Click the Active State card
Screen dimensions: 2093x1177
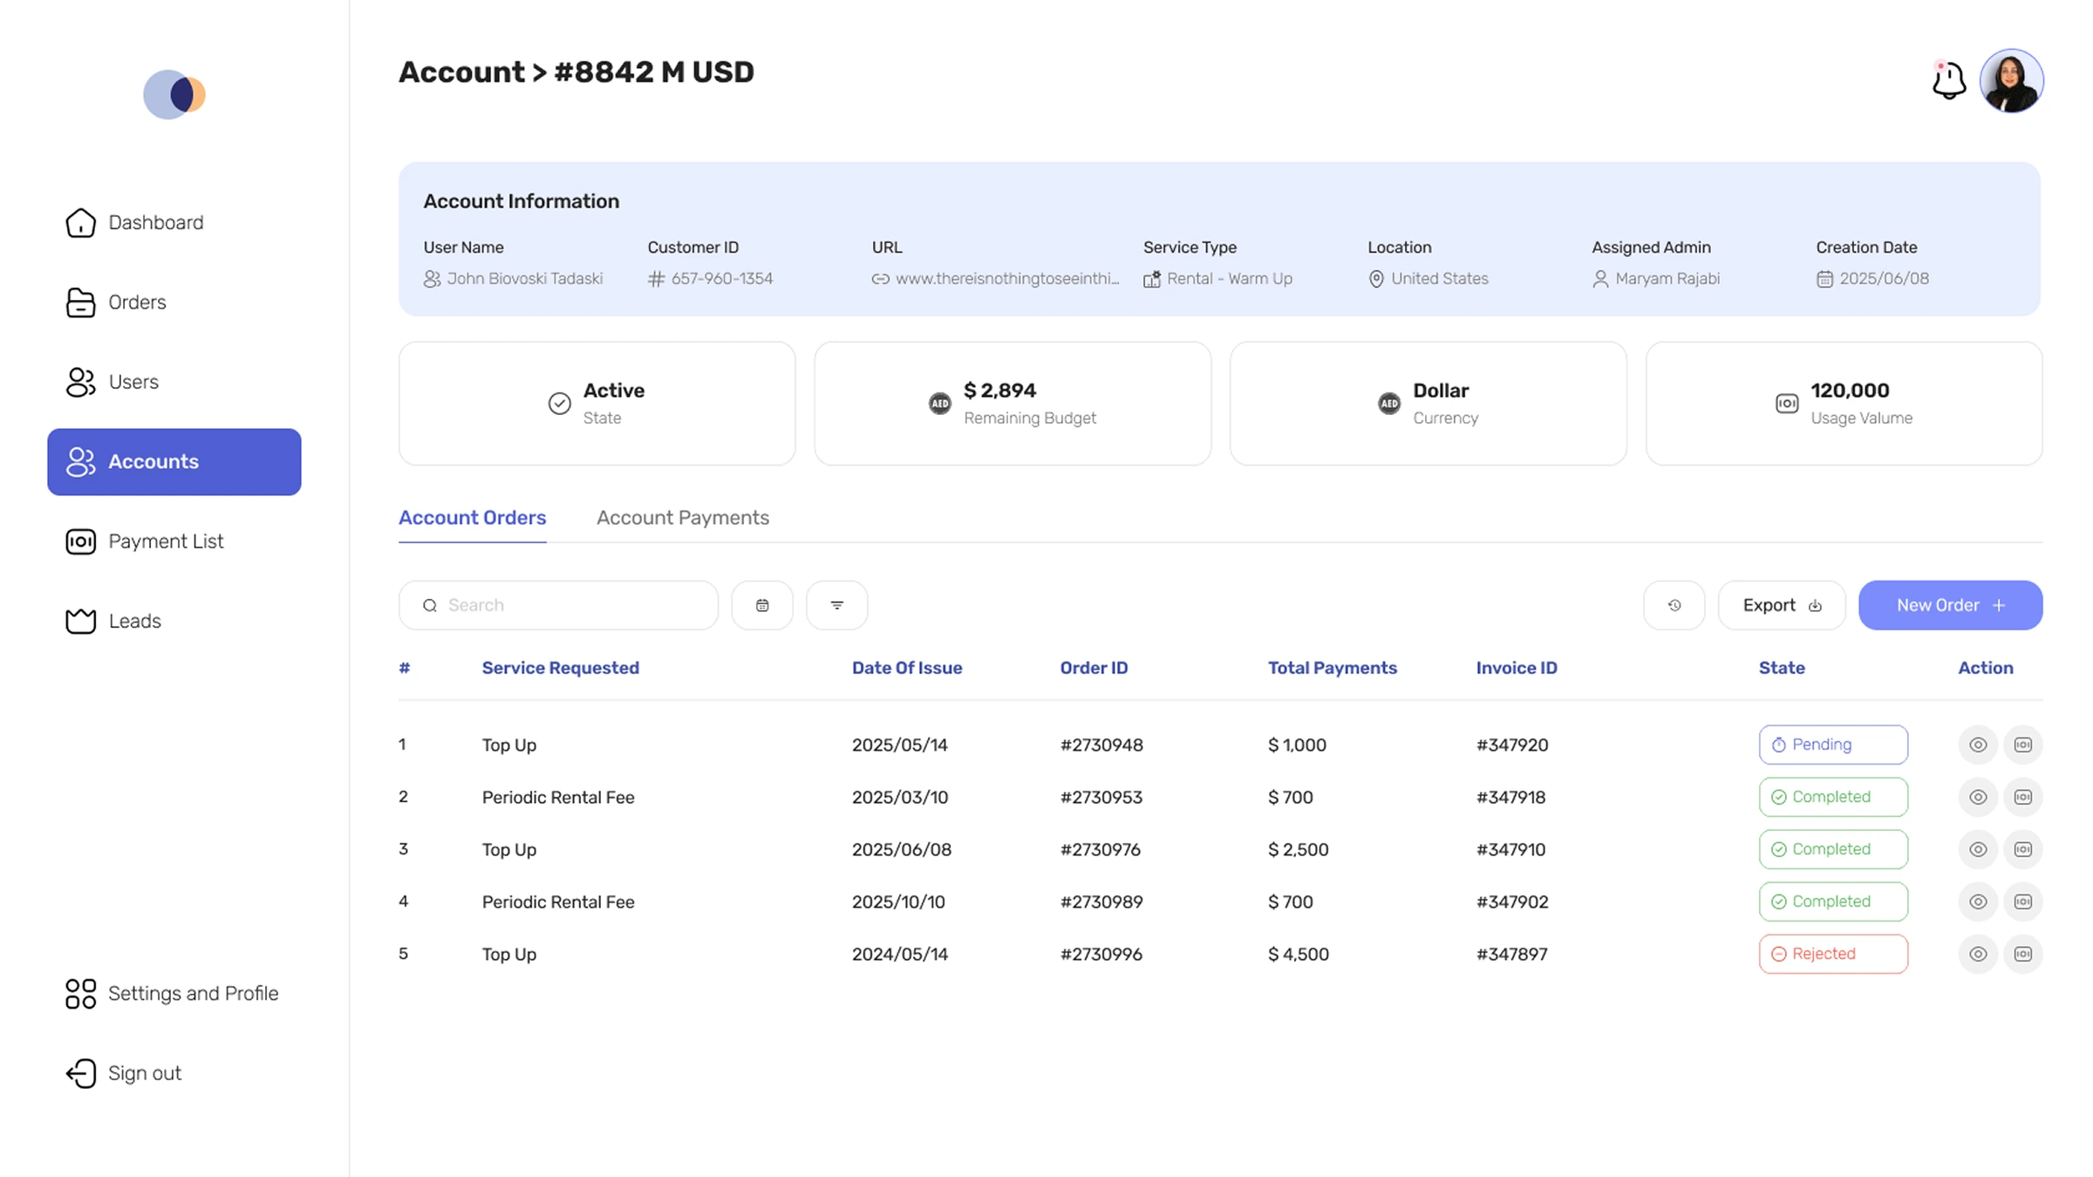tap(597, 404)
